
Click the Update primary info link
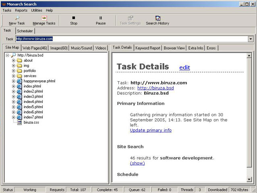[151, 130]
